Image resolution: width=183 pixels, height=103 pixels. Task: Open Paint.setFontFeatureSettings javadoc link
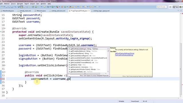pos(124,55)
